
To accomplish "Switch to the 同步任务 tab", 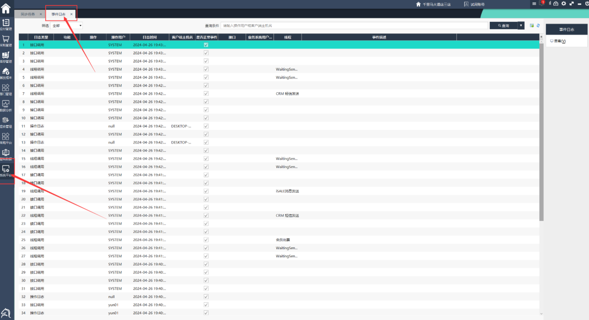I will click(x=28, y=14).
